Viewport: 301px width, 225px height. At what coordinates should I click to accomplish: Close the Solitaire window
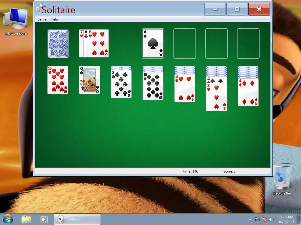tap(259, 9)
